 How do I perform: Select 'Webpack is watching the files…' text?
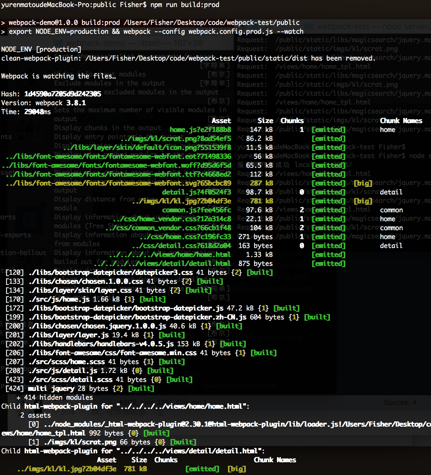coord(59,76)
